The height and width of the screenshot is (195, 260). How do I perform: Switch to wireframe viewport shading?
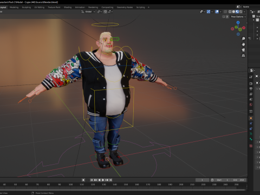pos(230,12)
